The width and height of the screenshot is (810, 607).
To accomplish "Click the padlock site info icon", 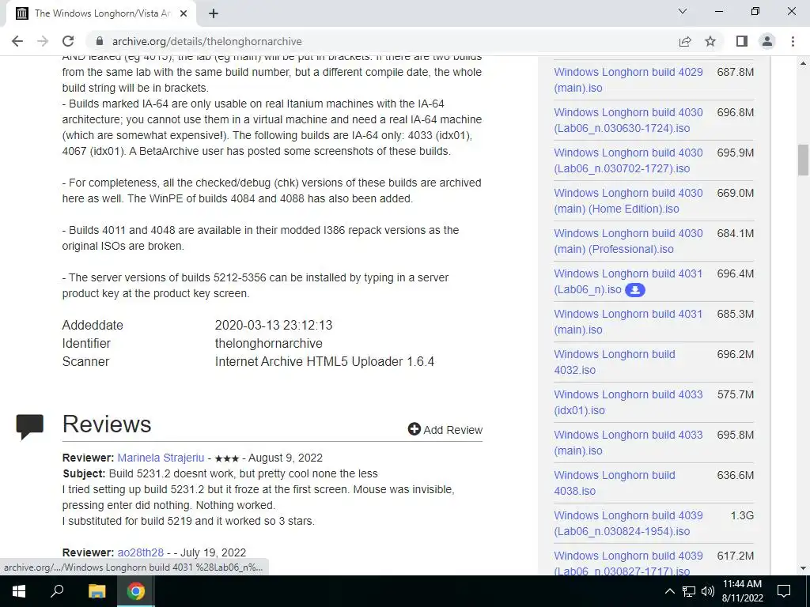I will (100, 41).
